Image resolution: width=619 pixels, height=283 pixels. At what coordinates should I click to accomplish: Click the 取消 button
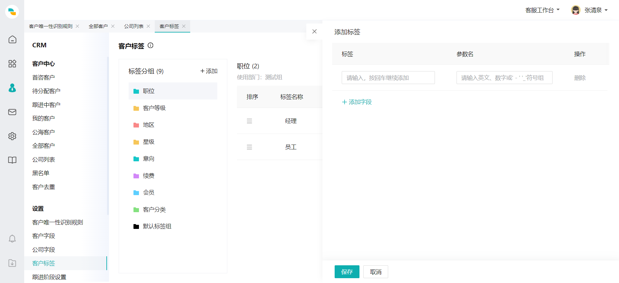pos(376,272)
